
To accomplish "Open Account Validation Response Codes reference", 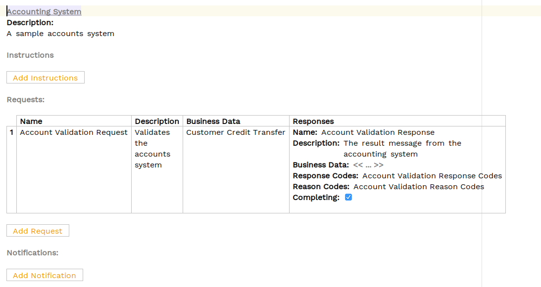I will click(432, 176).
